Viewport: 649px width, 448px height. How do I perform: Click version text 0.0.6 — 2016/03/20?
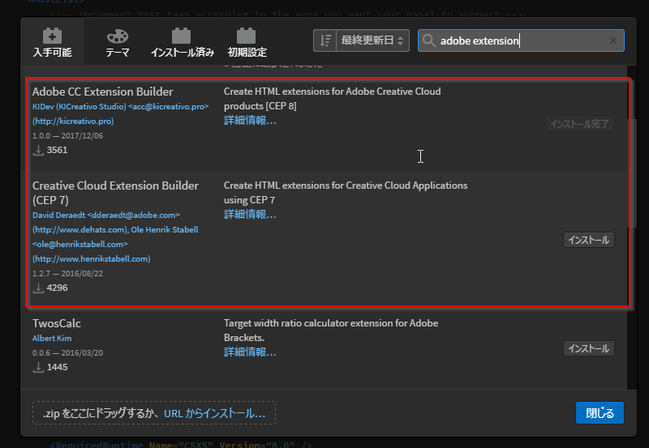(x=68, y=353)
